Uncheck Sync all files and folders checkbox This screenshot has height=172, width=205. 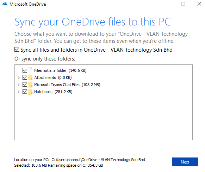pos(17,50)
